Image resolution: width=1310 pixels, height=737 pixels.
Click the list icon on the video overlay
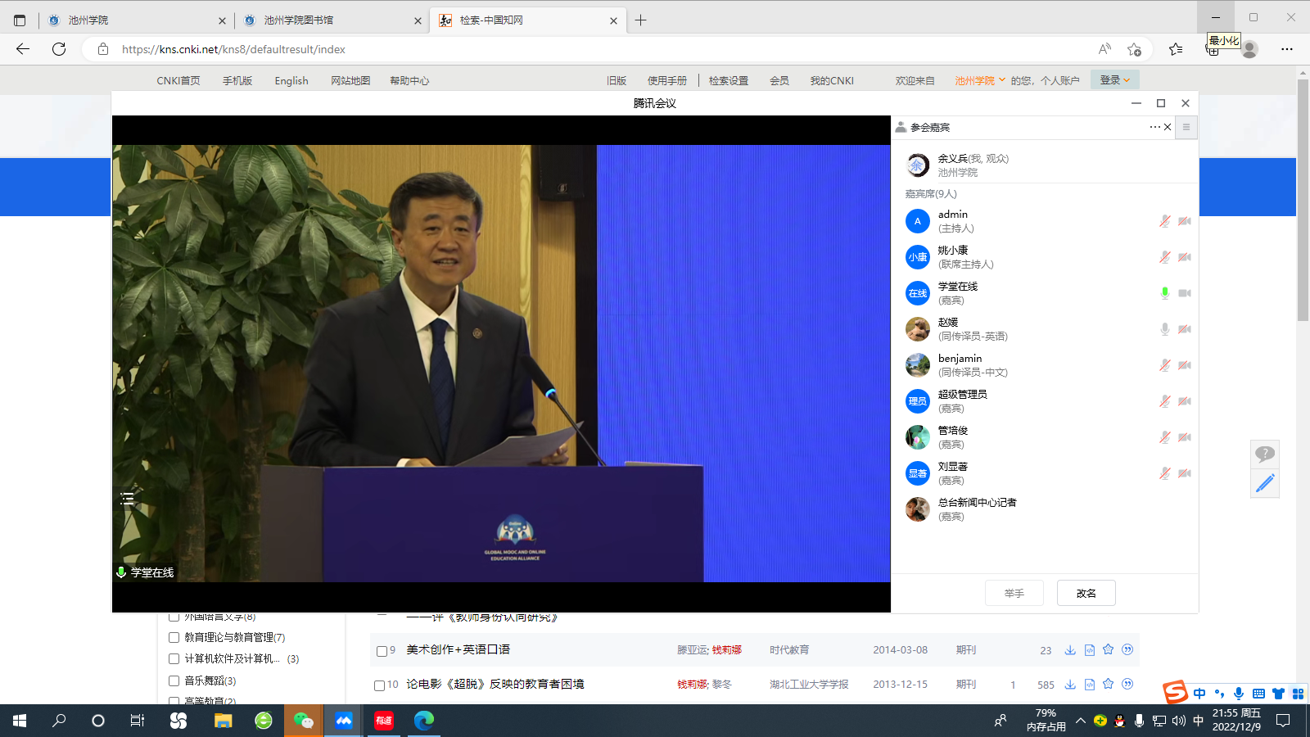coord(127,498)
